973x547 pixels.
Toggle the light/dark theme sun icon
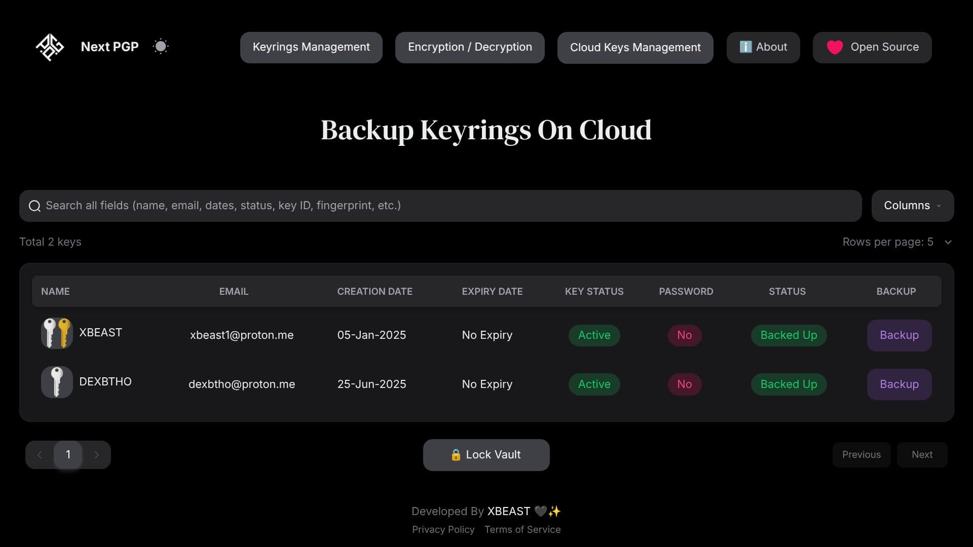pyautogui.click(x=161, y=47)
